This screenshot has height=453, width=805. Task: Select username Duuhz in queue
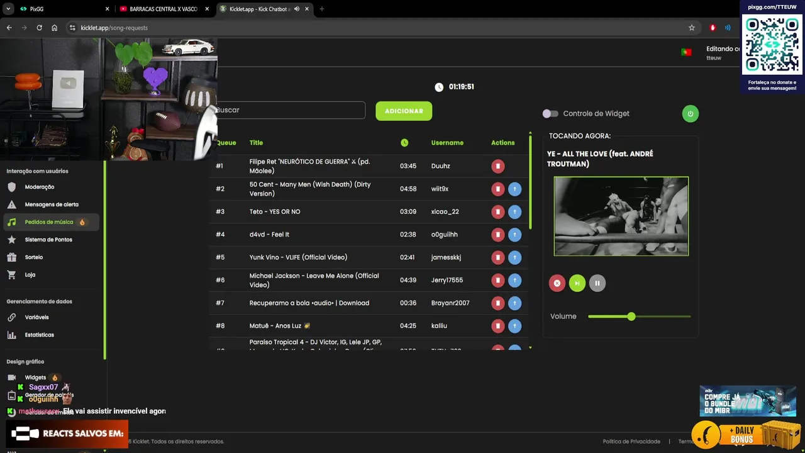tap(440, 166)
